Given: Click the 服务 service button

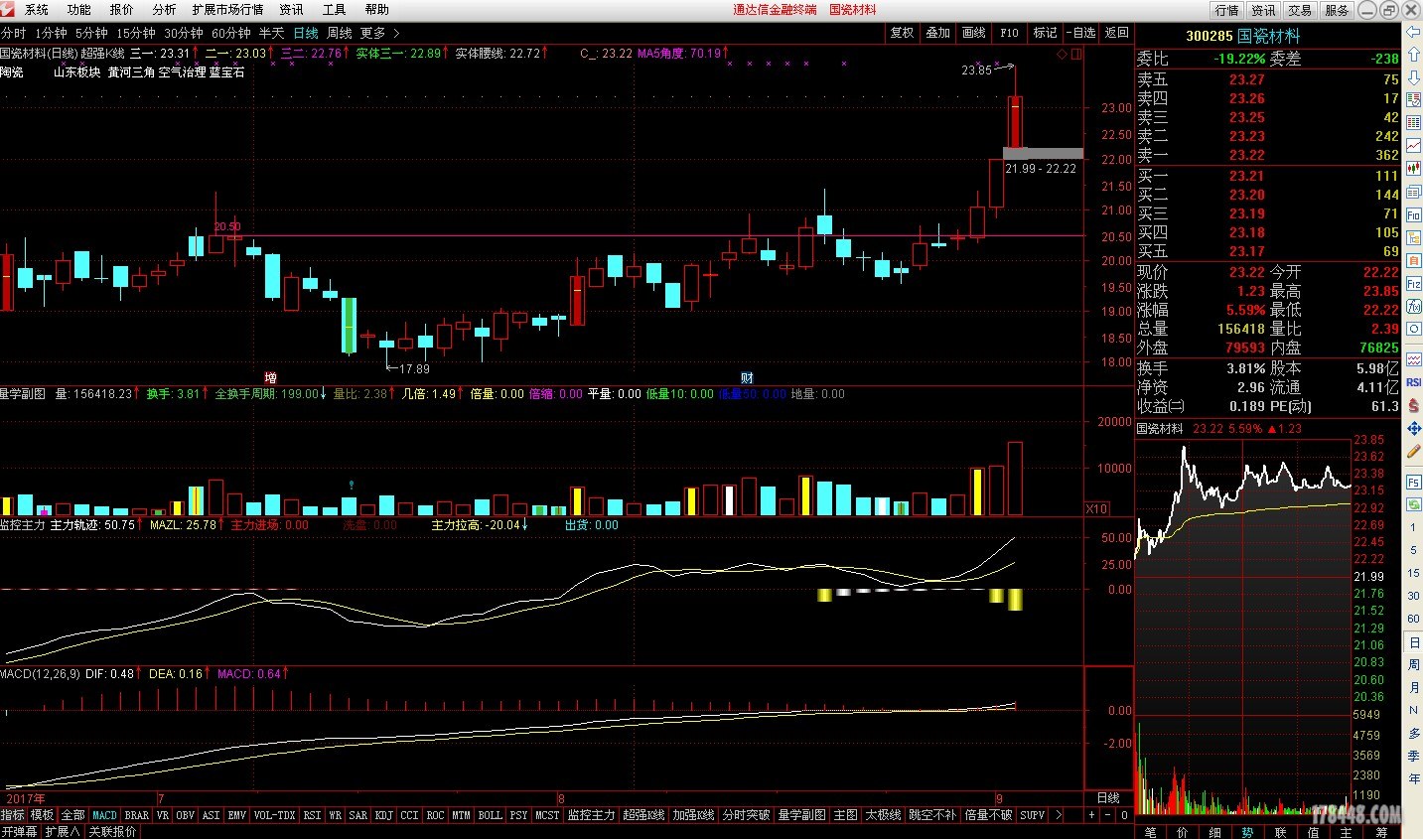Looking at the screenshot, I should 1337,10.
